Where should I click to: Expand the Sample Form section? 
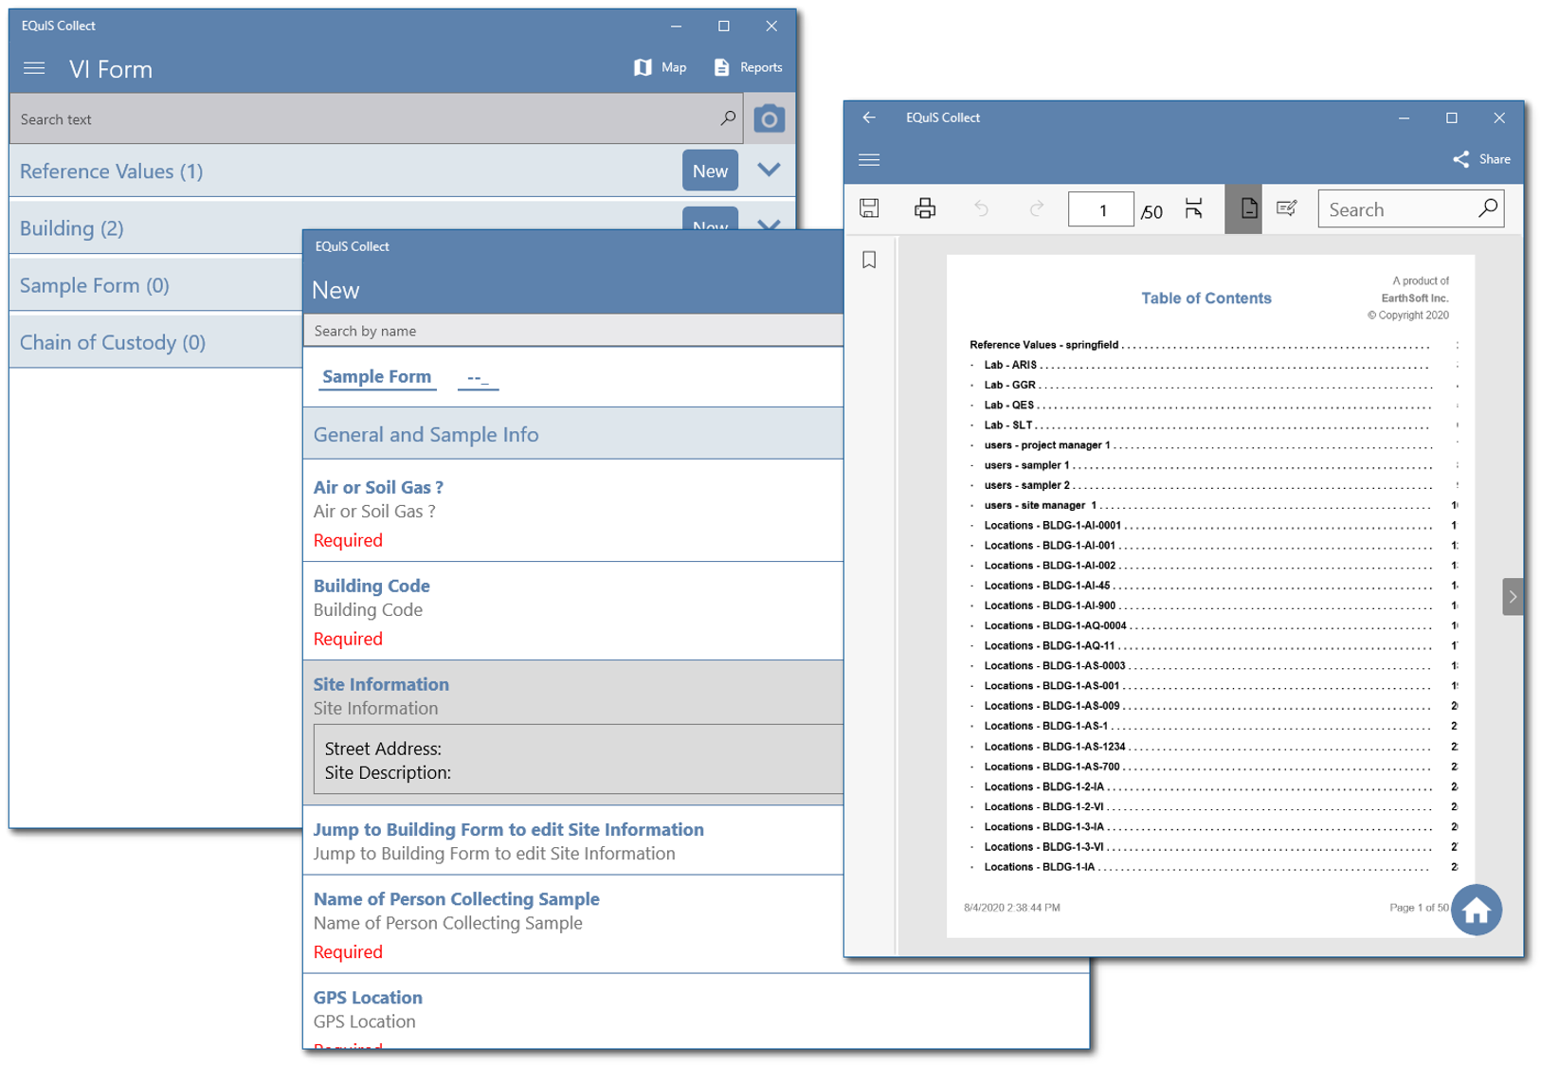coord(95,285)
